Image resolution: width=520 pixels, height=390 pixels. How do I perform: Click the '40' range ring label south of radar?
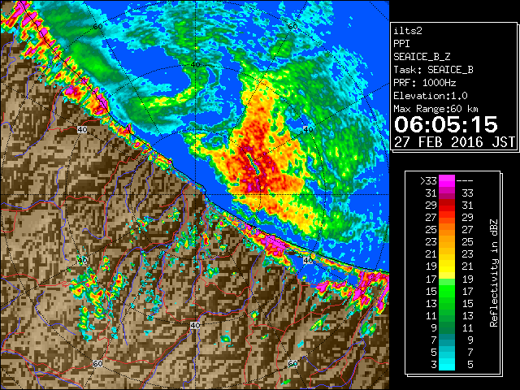pyautogui.click(x=195, y=325)
